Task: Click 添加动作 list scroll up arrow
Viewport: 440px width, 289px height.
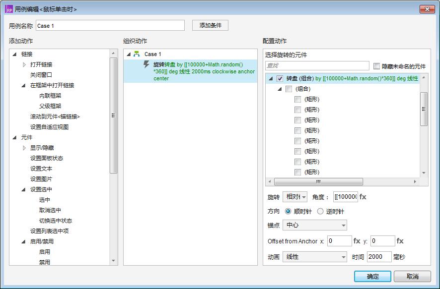Action: pyautogui.click(x=113, y=53)
